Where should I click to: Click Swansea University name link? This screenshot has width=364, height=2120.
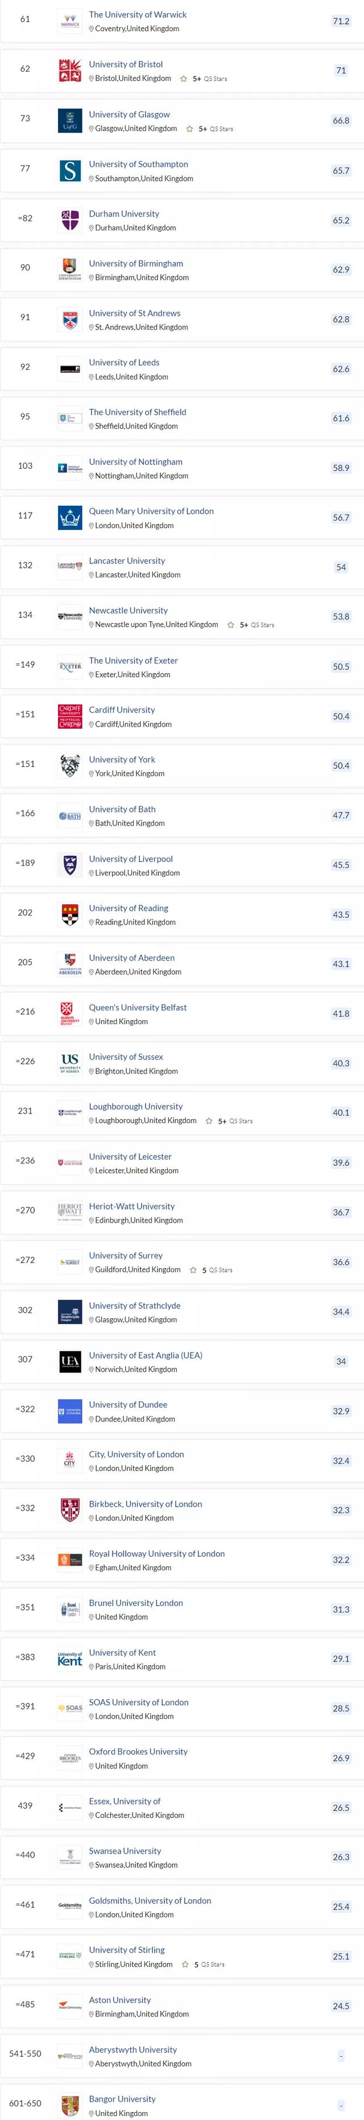pos(125,1850)
